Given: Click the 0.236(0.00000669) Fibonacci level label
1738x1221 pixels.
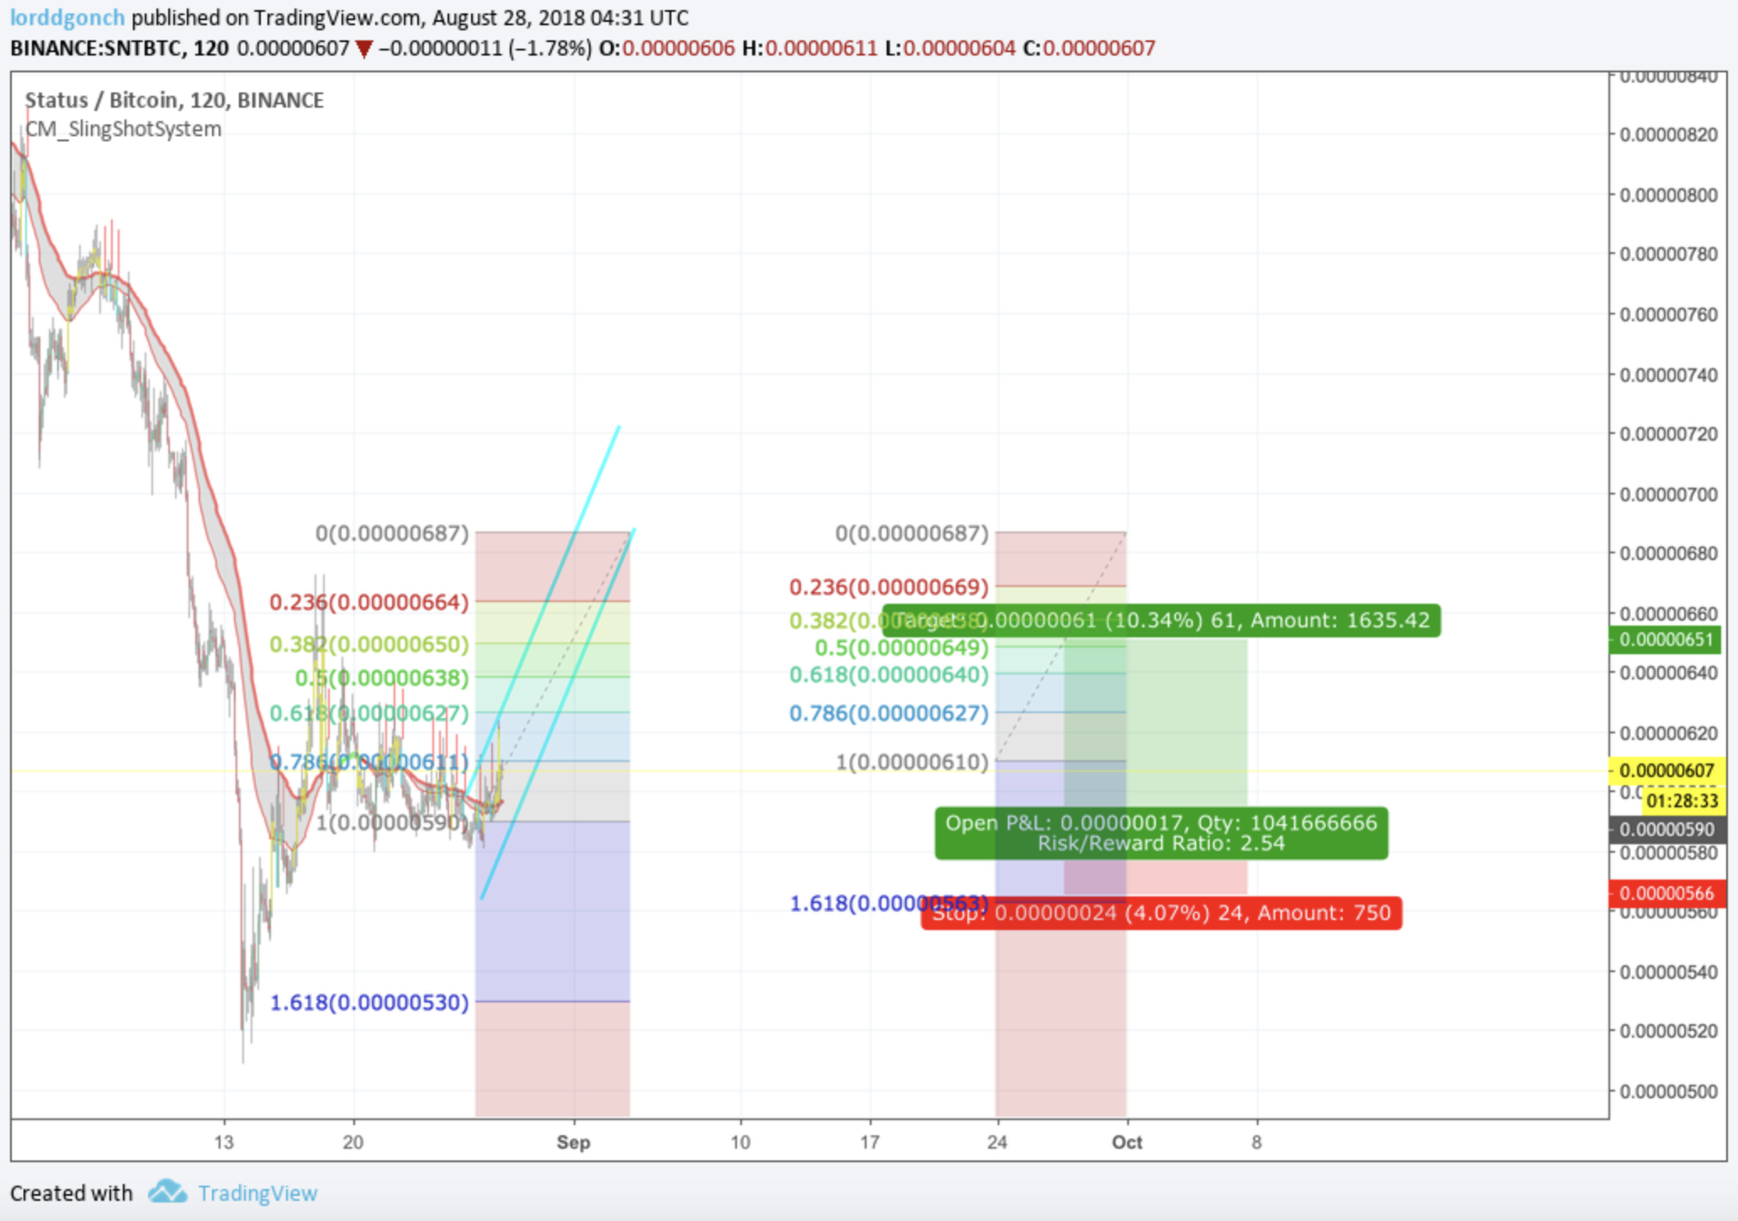Looking at the screenshot, I should [x=888, y=587].
